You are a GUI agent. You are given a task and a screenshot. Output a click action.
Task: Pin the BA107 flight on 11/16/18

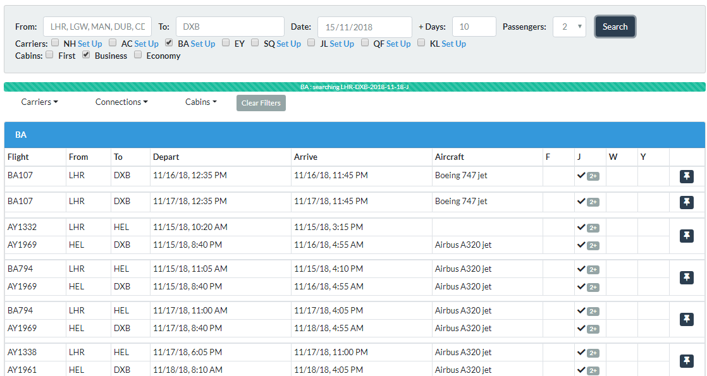pos(686,176)
